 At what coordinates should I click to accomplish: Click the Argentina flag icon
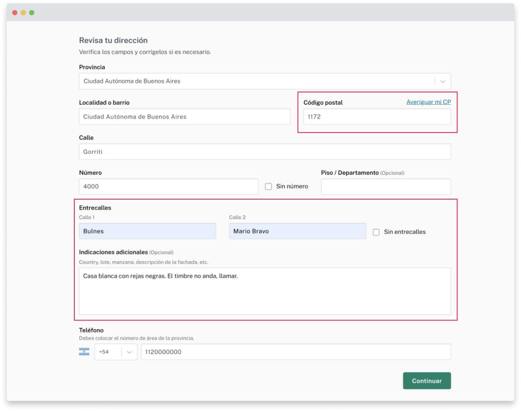(85, 352)
